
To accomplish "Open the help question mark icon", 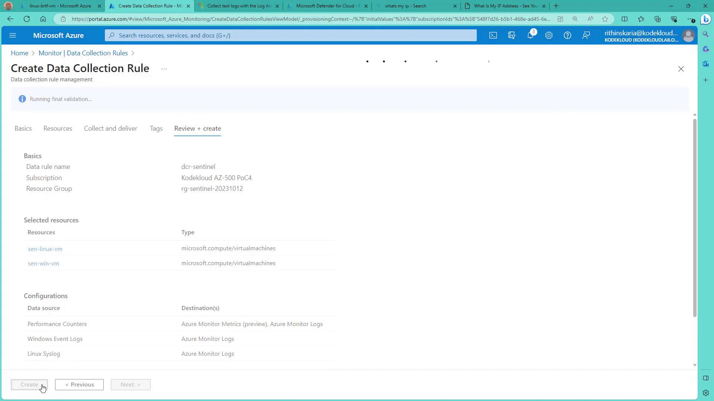I will coord(567,36).
